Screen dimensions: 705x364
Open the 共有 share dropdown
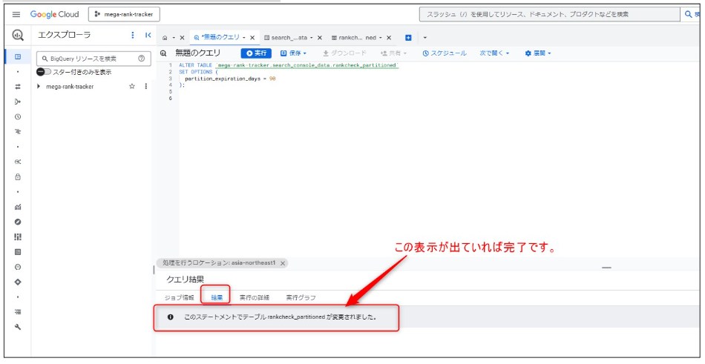393,53
